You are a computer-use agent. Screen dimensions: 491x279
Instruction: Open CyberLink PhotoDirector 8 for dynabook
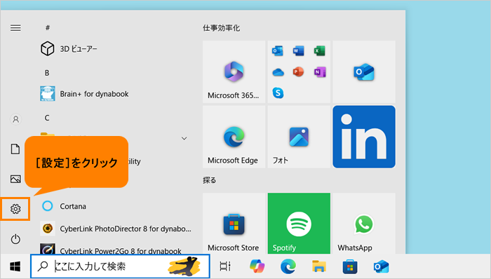(x=116, y=229)
